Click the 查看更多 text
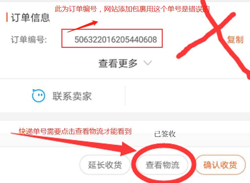The image size is (250, 183). [x=118, y=63]
